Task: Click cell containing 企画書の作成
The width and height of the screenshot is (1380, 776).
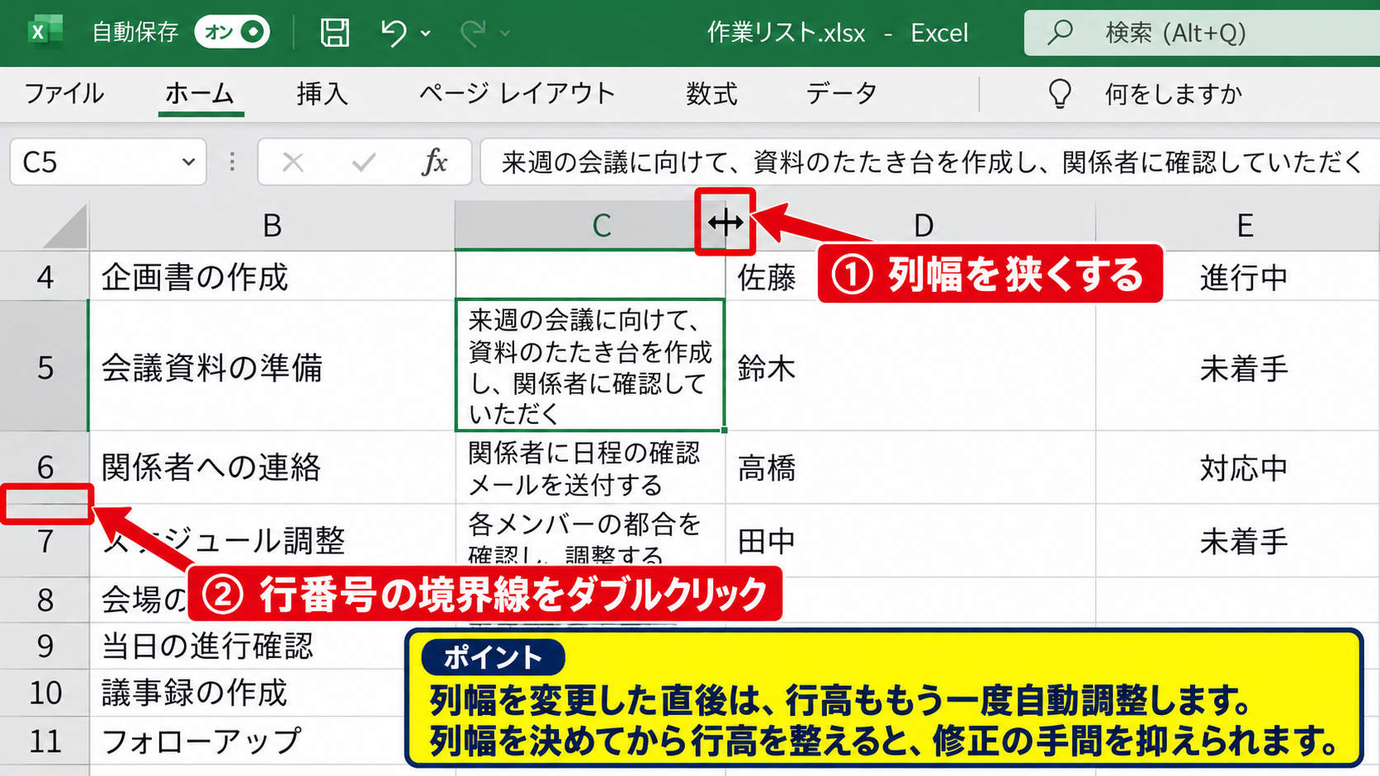Action: click(272, 276)
